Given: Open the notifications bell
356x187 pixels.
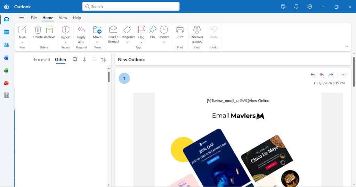Looking at the screenshot, I should (296, 7).
